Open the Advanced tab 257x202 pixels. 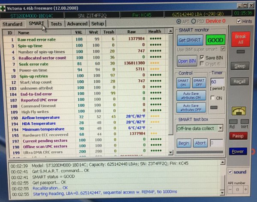(77, 24)
